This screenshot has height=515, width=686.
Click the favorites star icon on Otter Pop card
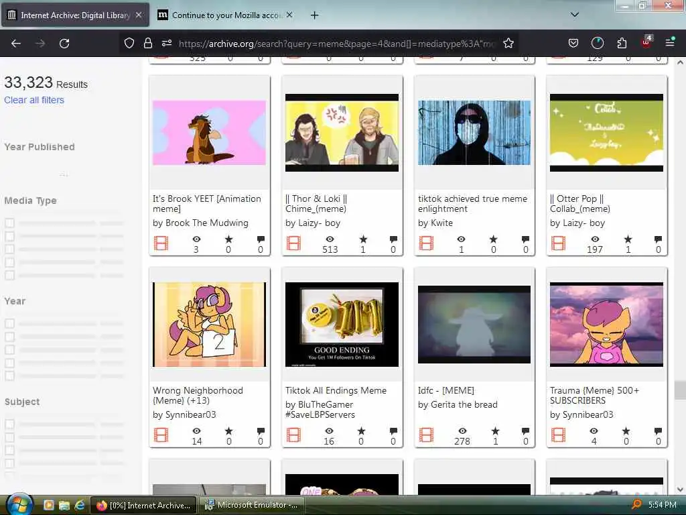pyautogui.click(x=628, y=239)
